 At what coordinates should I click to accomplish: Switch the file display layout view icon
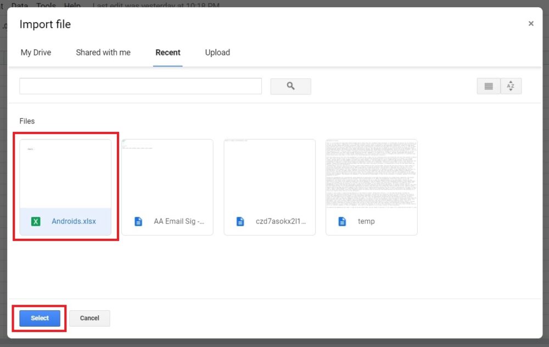click(488, 86)
